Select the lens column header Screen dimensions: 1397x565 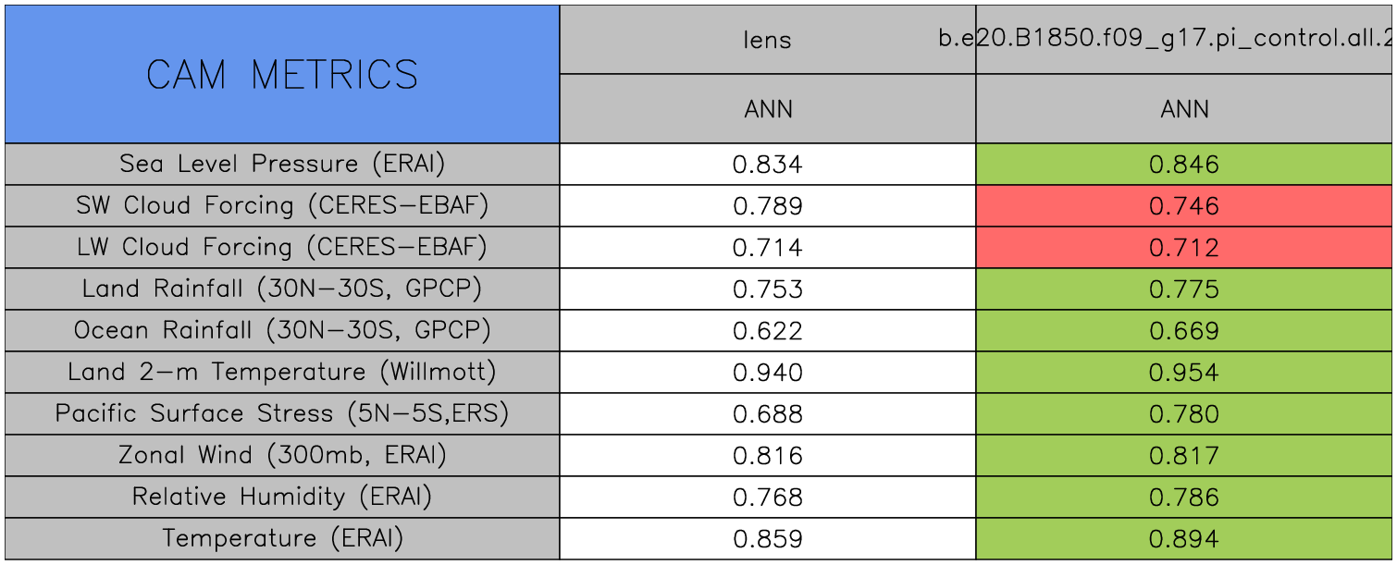[768, 40]
